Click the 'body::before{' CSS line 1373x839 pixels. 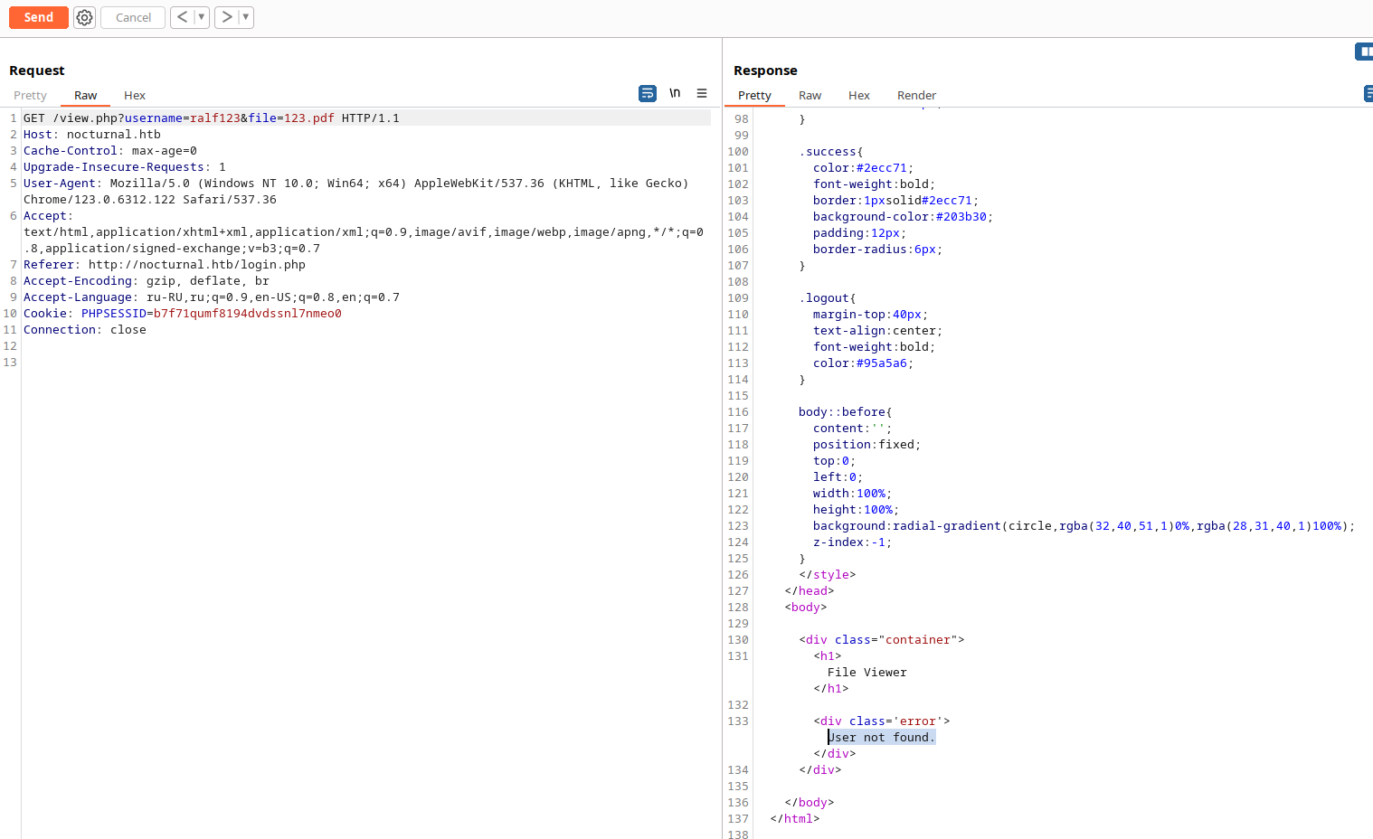[846, 412]
